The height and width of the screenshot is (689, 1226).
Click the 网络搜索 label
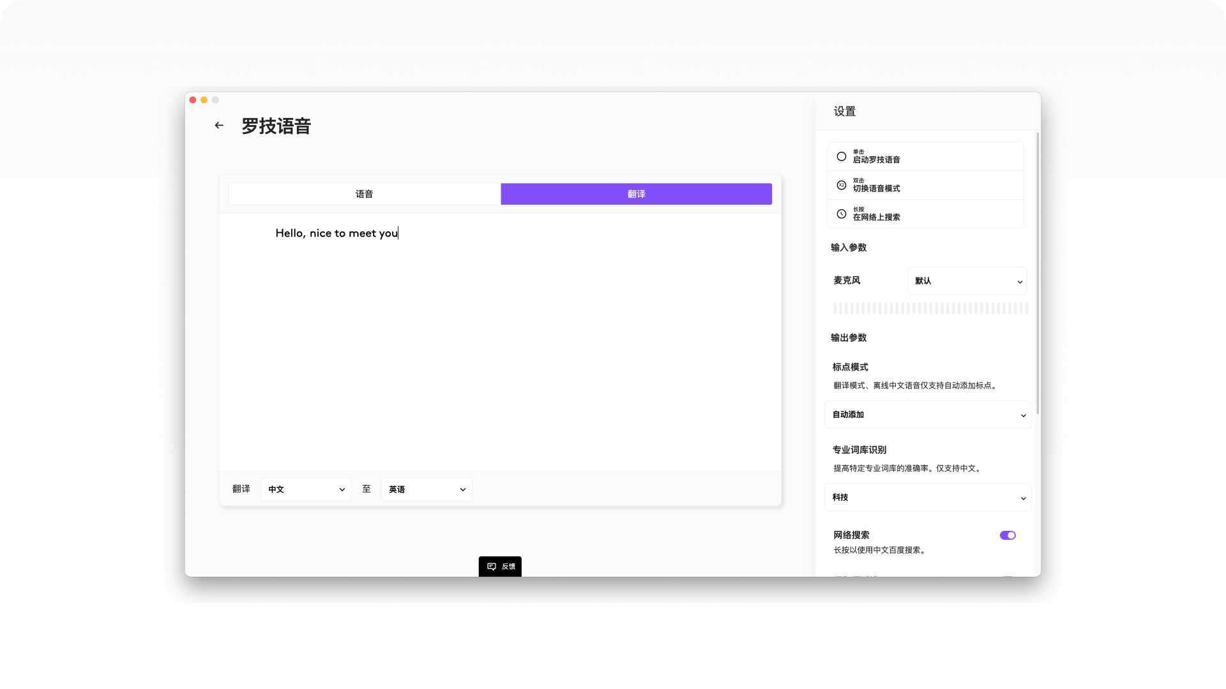click(x=851, y=535)
